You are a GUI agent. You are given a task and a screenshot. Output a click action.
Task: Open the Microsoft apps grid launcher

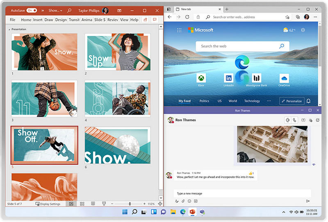pos(179,30)
